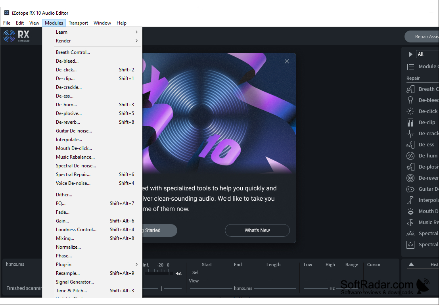Choose EQ from the Modules menu
Image resolution: width=439 pixels, height=305 pixels.
coord(92,203)
